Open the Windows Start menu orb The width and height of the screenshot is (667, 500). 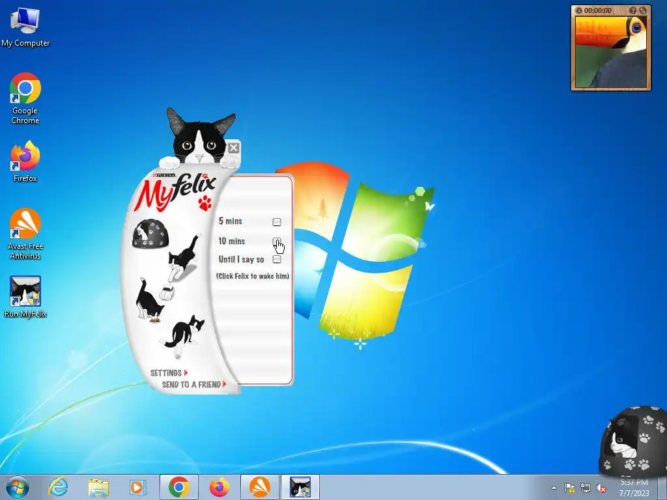coord(18,487)
